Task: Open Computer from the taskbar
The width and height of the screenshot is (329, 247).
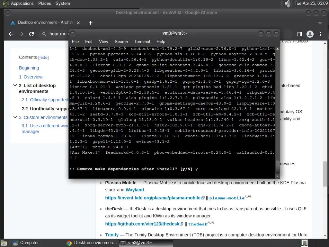Action: [x=26, y=243]
